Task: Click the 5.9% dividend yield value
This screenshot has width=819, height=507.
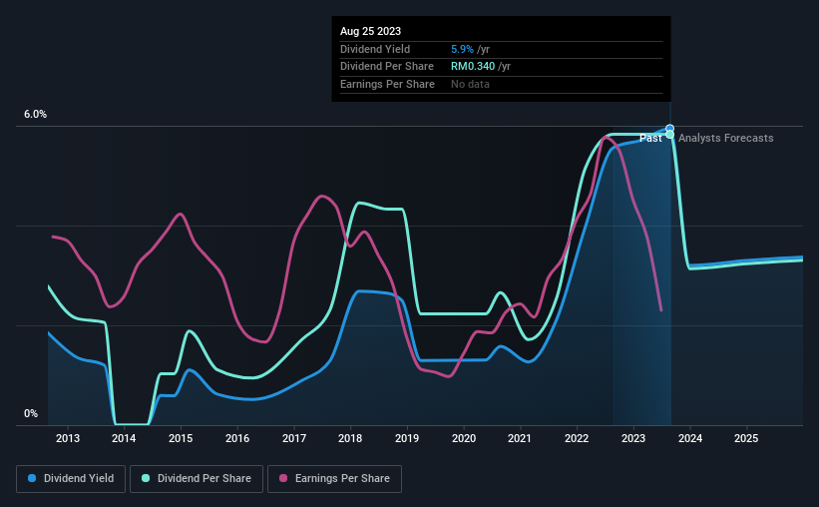Action: tap(462, 49)
